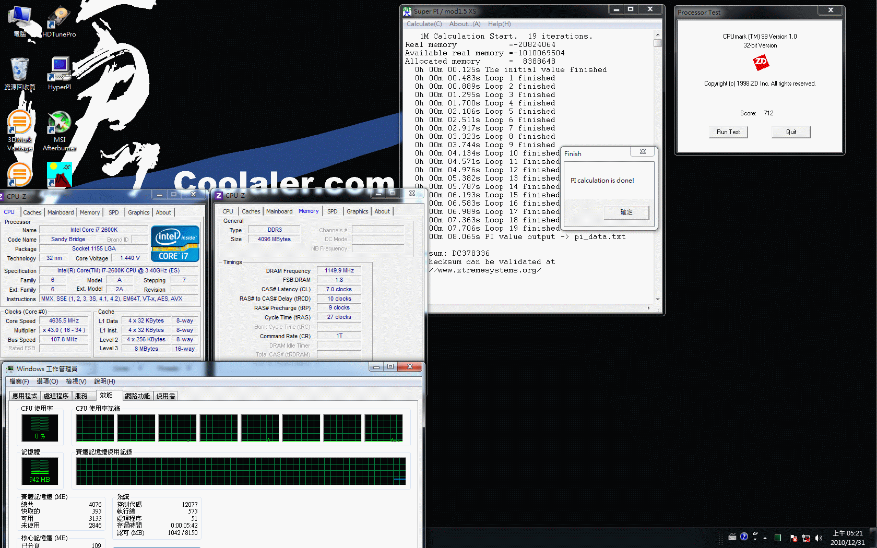Click the Core Speed 4635.5 MHz value
Screen dimensions: 877x548
coord(64,321)
